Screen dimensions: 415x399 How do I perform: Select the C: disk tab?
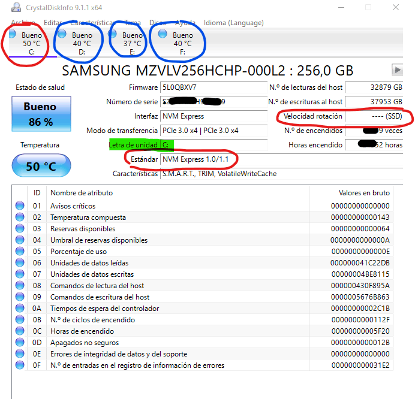pos(31,43)
